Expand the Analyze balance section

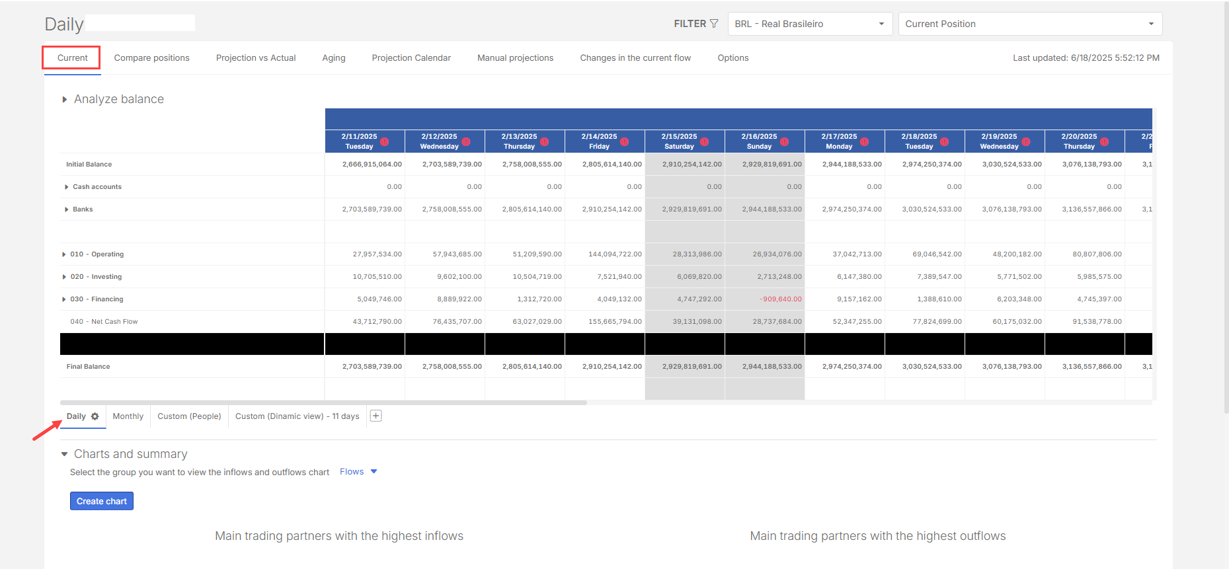click(65, 99)
